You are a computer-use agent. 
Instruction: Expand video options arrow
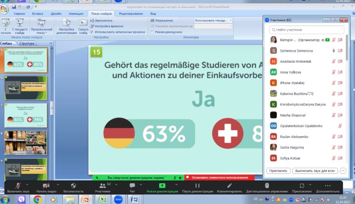[x=58, y=185]
